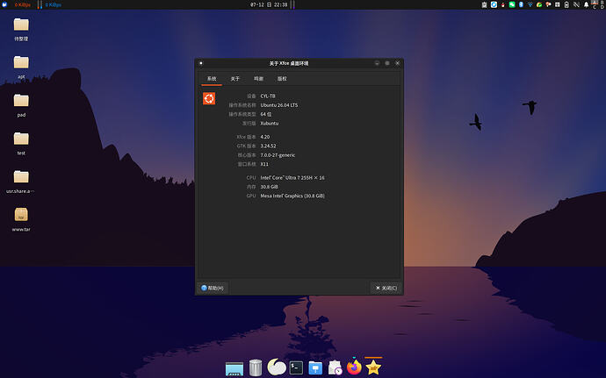Open the notification bell in top panel
606x378 pixels.
(x=586, y=4)
